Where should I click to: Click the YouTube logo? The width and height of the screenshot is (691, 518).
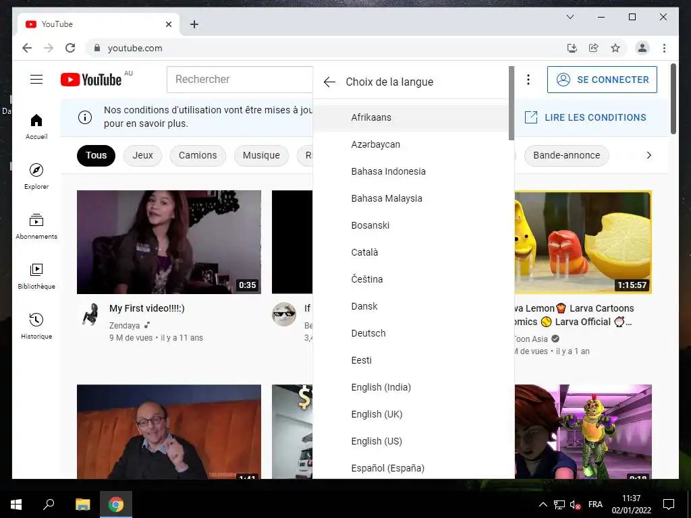pyautogui.click(x=91, y=80)
